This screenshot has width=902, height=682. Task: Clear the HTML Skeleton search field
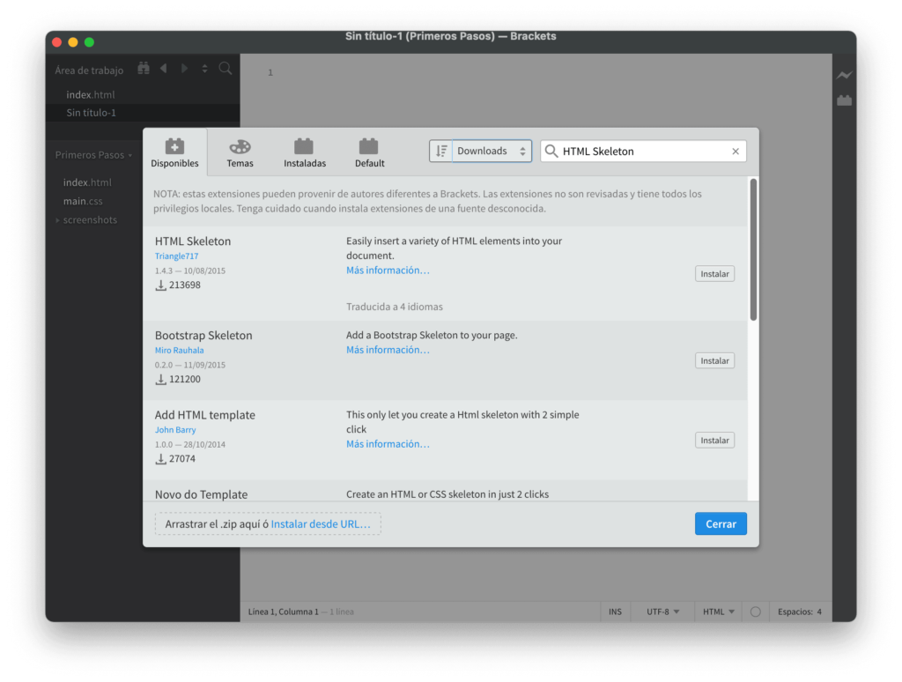coord(736,151)
